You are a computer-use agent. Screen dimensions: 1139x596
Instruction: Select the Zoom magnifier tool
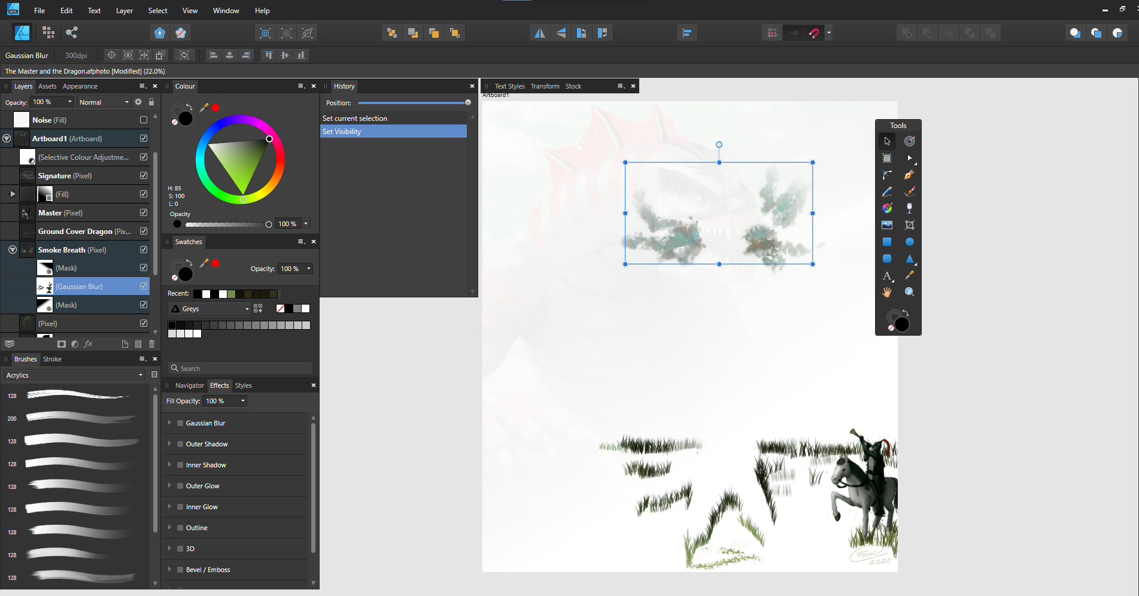click(x=910, y=292)
